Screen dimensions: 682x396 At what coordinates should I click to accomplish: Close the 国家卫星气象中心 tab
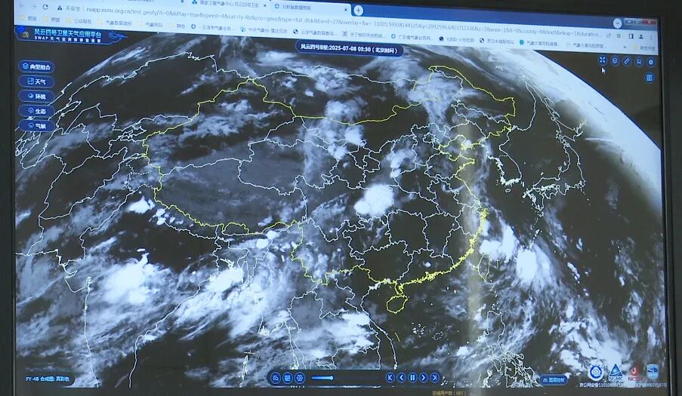(x=264, y=5)
